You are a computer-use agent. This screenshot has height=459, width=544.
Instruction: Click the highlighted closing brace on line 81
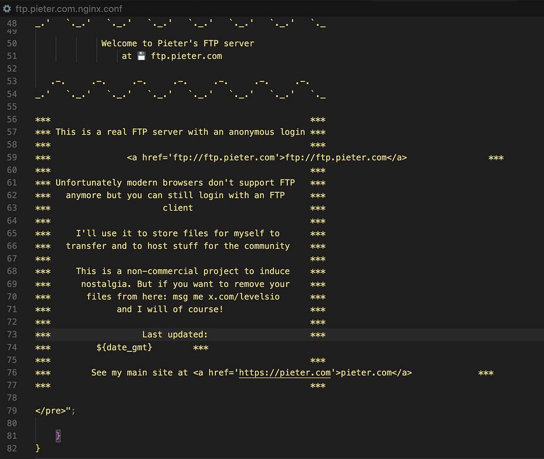click(x=58, y=436)
